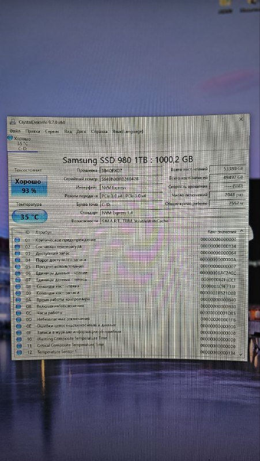Viewport: 260px width, 461px height.
Task: Click the Raw-значения column header
Action: pyautogui.click(x=222, y=232)
